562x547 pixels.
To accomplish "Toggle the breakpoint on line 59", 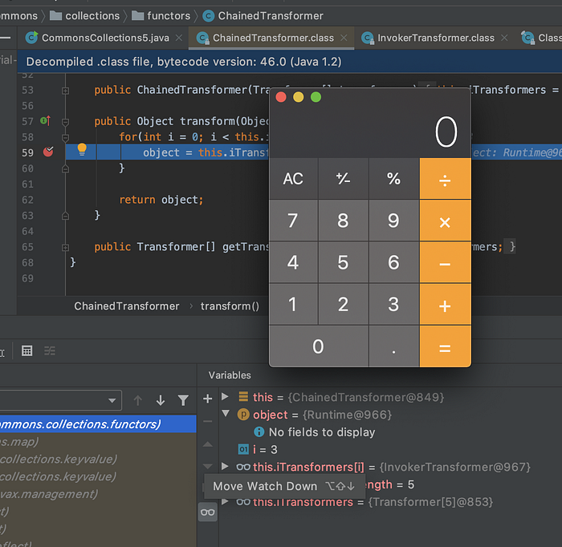I will pos(48,152).
